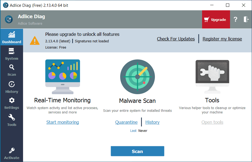Click the exit door icon
The height and width of the screenshot is (162, 252).
pos(246,20)
